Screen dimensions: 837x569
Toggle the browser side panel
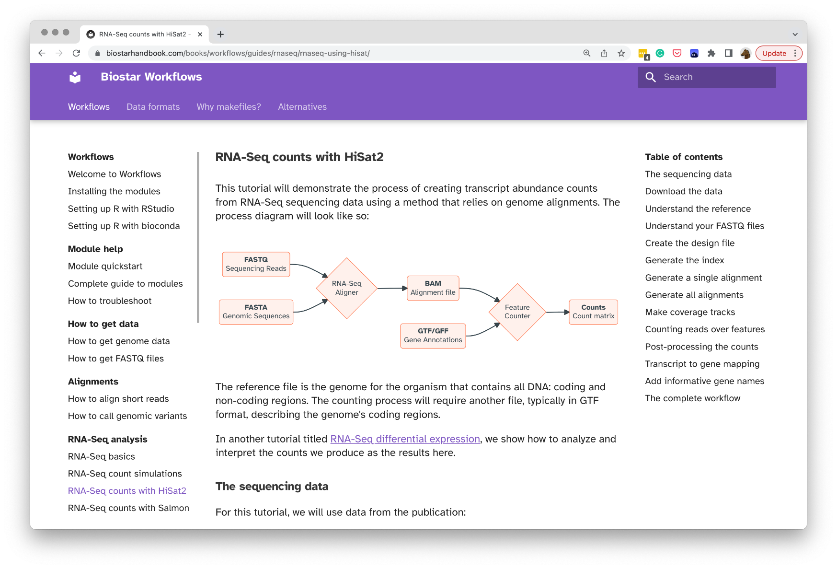tap(728, 53)
